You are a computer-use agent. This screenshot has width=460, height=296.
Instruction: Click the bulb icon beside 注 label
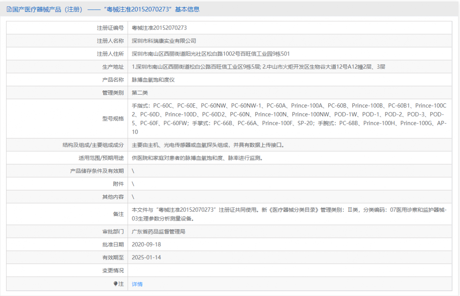[x=116, y=284]
